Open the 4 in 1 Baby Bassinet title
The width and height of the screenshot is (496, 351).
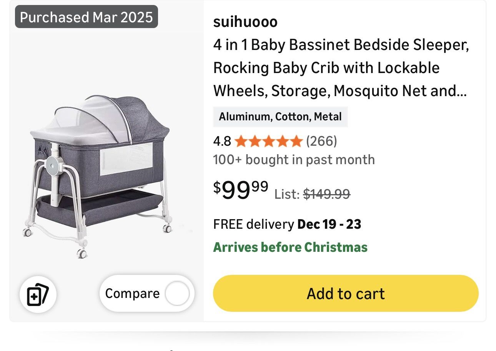341,68
